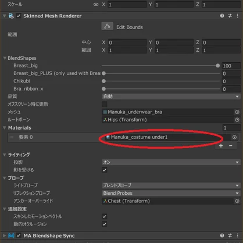Expand the MA Blendshape Sync component

[5, 235]
